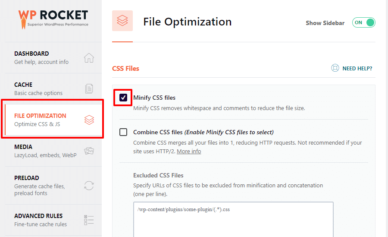The image size is (388, 237).
Task: Open the Dashboard menu item
Action: pyautogui.click(x=53, y=58)
